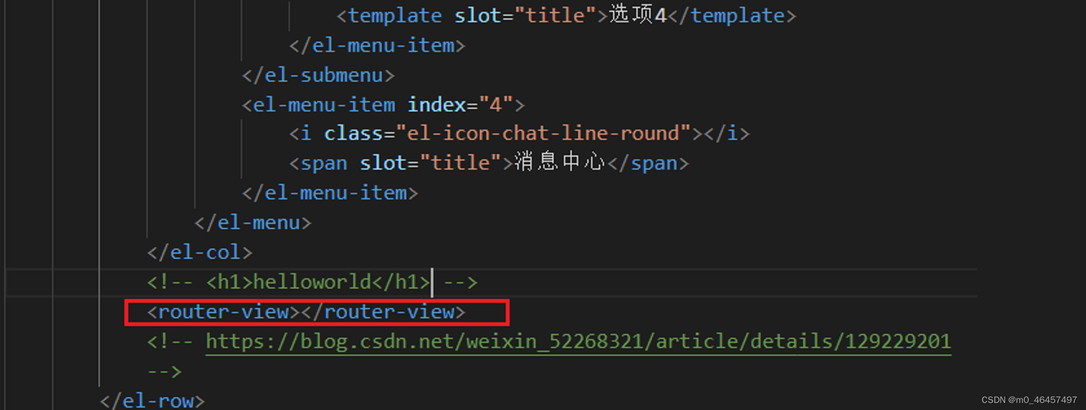Screen dimensions: 1086x410
Task: Click the closing /router-view tag
Action: (383, 312)
